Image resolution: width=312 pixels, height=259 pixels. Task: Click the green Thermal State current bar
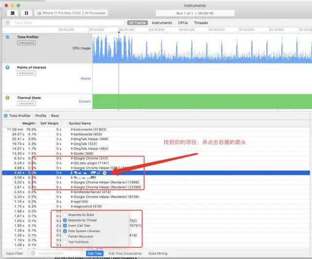point(202,101)
